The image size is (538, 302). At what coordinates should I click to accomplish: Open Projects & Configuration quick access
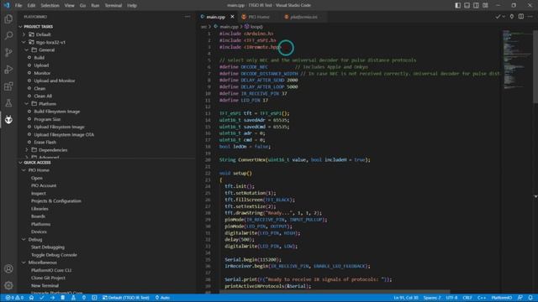click(56, 201)
